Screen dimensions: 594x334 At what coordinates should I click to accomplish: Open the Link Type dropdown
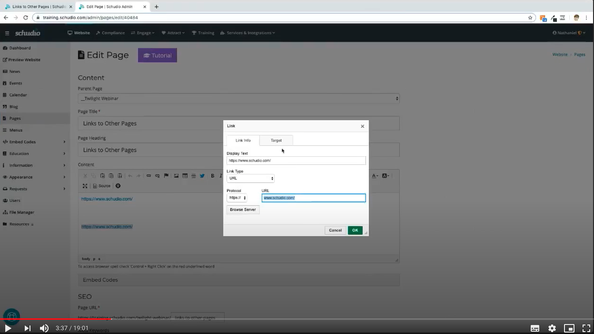250,179
